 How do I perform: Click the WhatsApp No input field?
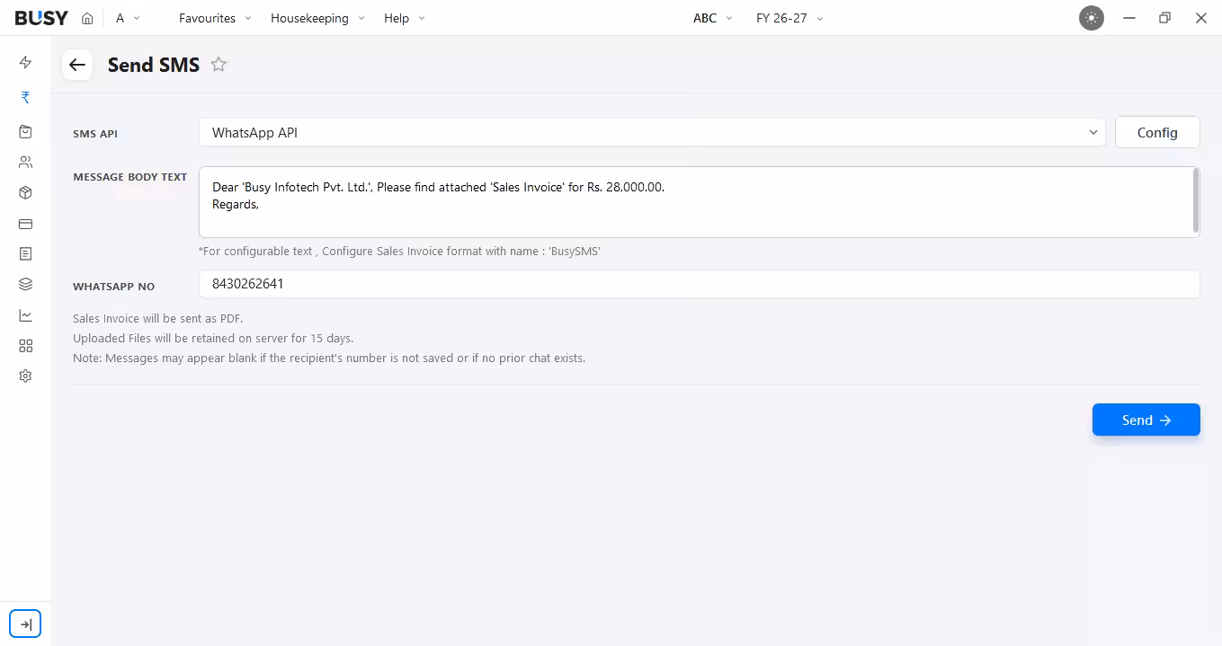click(700, 284)
